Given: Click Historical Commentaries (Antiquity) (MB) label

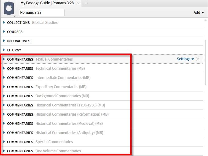Looking at the screenshot, I should tap(69, 132).
